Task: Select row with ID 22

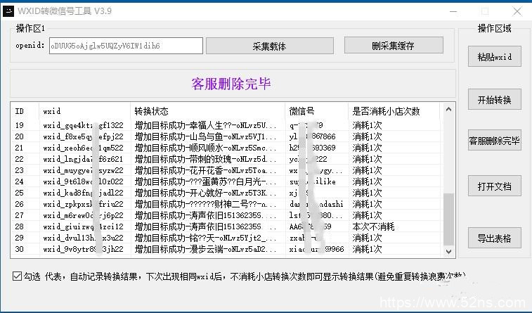Action: (x=226, y=159)
